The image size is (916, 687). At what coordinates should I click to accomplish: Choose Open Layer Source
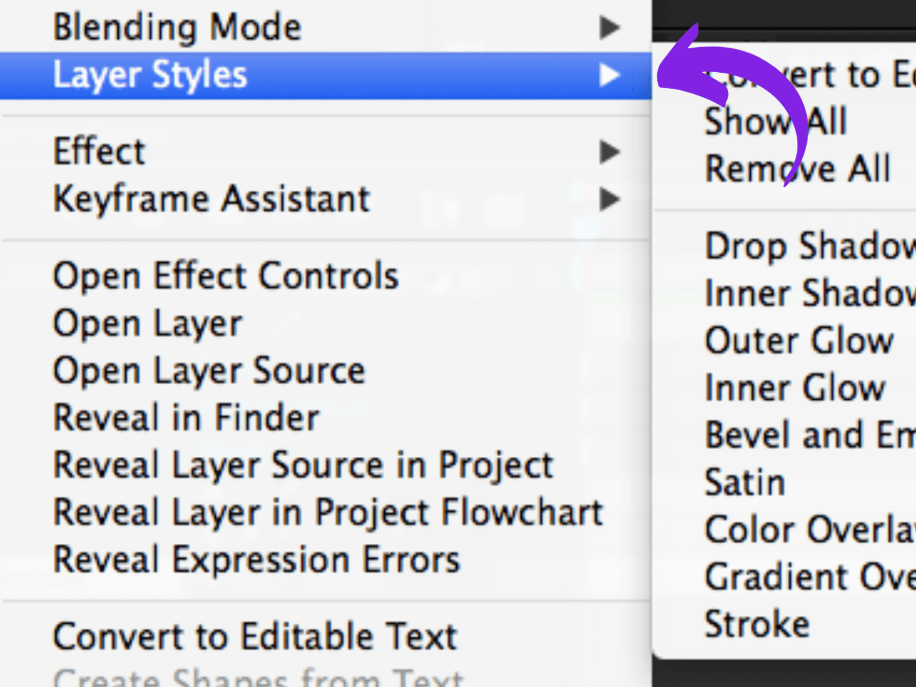coord(208,370)
